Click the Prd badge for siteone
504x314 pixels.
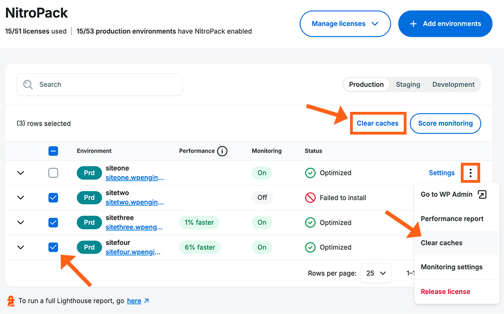[x=89, y=173]
